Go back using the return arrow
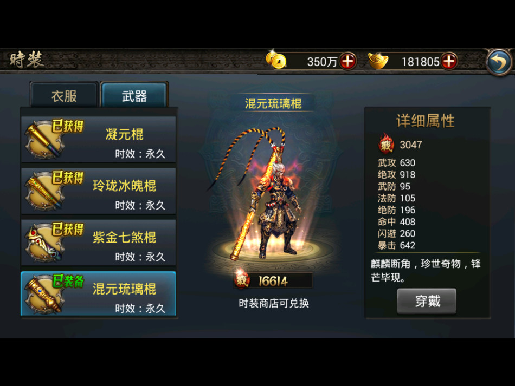 tap(499, 62)
